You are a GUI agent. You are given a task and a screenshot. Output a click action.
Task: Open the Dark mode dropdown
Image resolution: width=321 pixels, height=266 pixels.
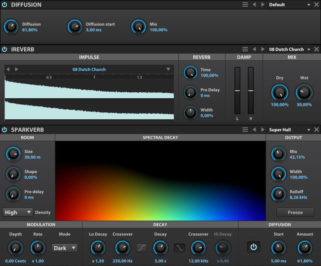[64, 248]
